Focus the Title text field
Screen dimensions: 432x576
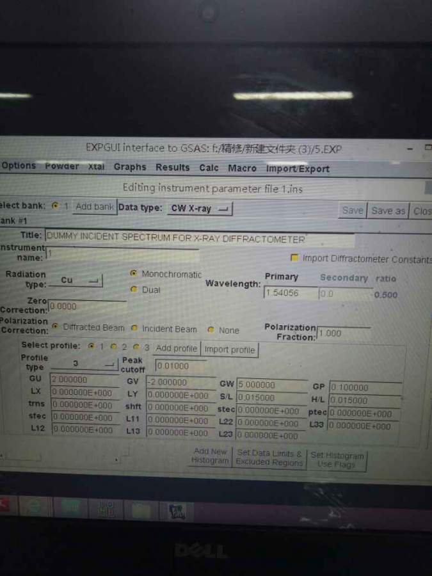pos(200,238)
